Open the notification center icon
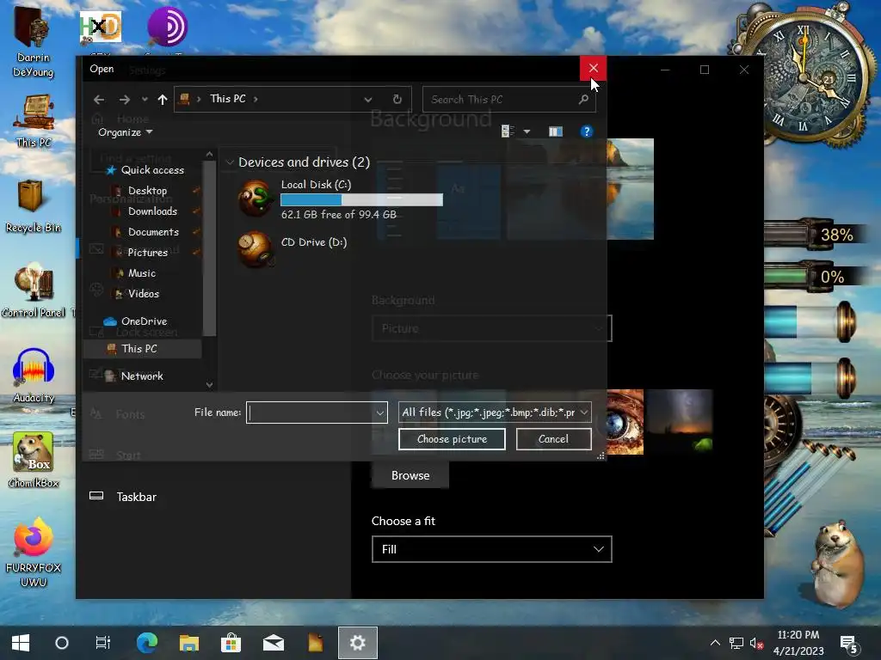This screenshot has height=660, width=881. click(848, 645)
